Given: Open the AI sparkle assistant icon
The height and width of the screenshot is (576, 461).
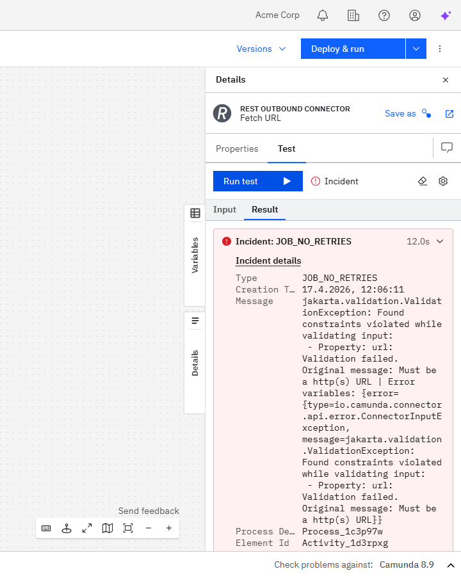Looking at the screenshot, I should (446, 15).
